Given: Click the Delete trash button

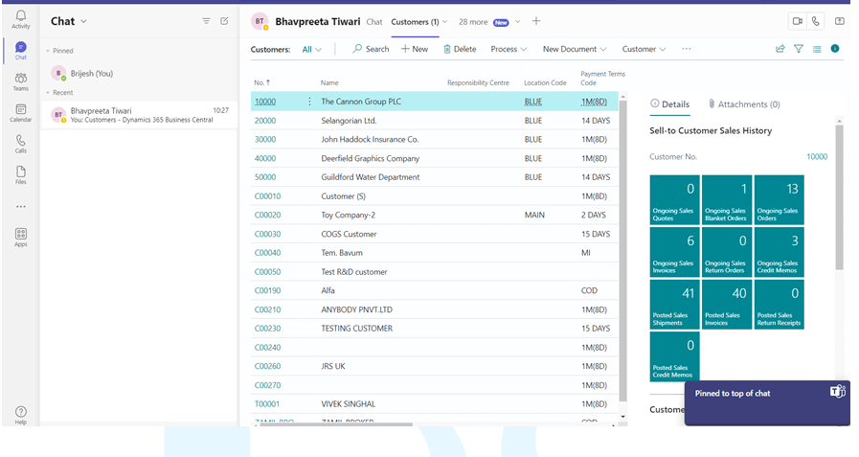Looking at the screenshot, I should [460, 49].
